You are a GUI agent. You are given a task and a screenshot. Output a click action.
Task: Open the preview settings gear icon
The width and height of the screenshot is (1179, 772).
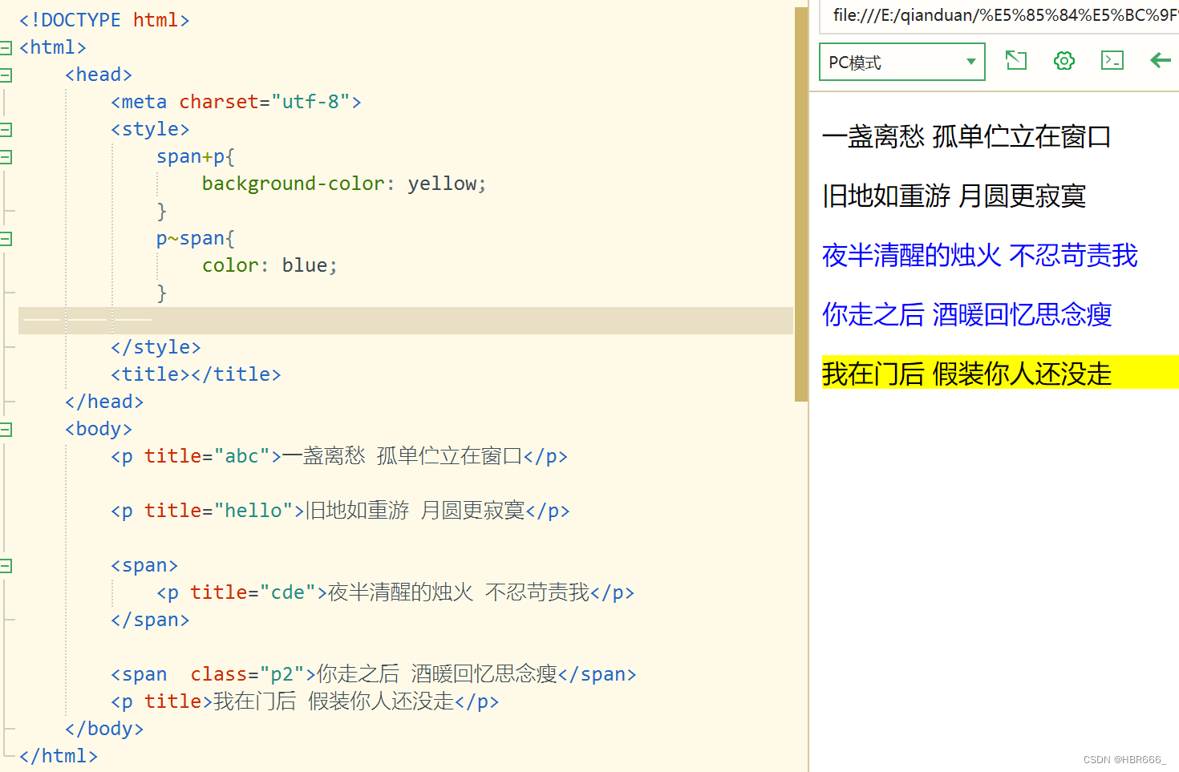[x=1064, y=60]
